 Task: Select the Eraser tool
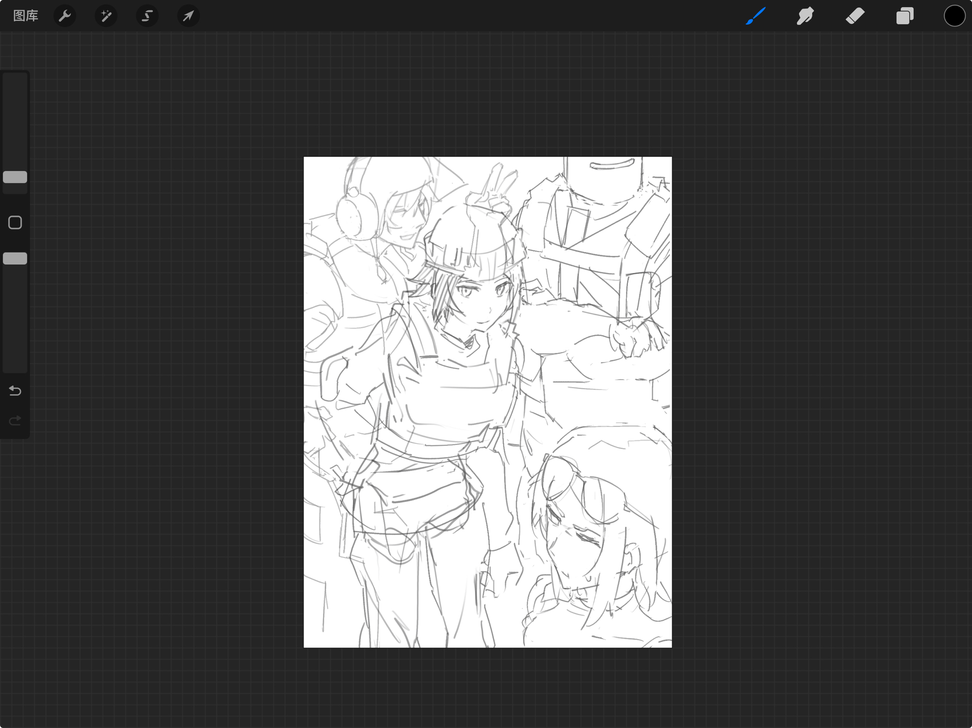point(855,16)
